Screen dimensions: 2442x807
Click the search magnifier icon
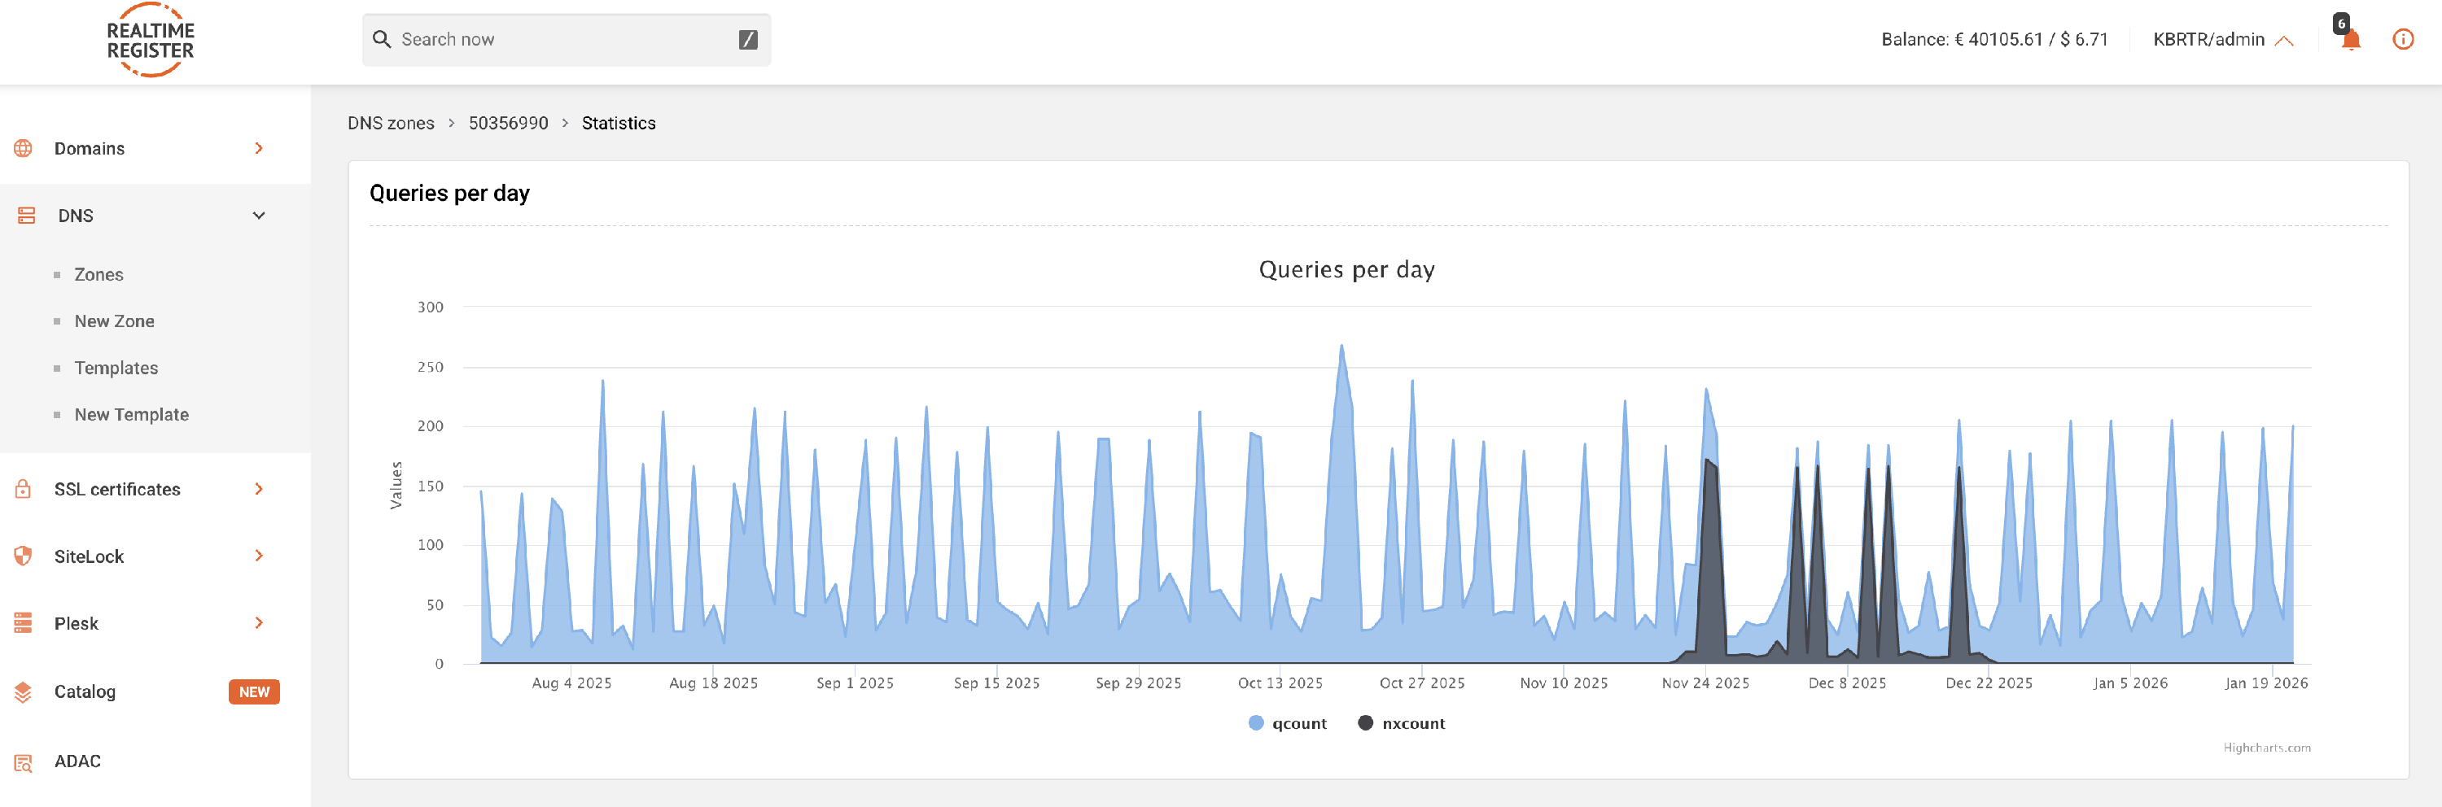(382, 40)
